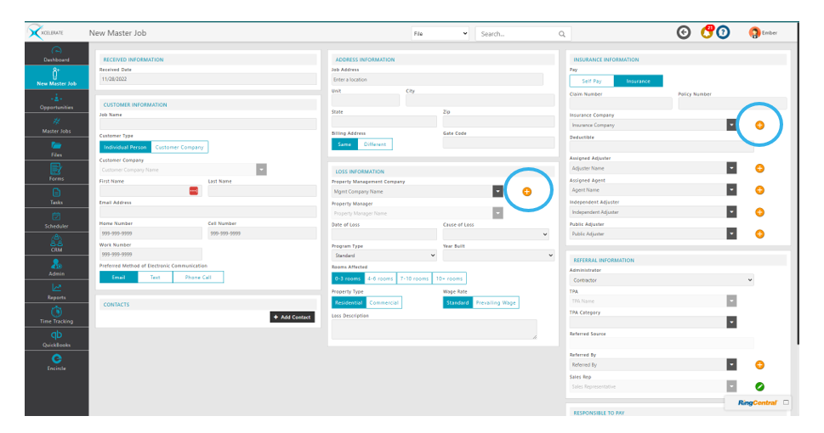Click the back arrow icon in header
The width and height of the screenshot is (824, 433).
click(684, 32)
